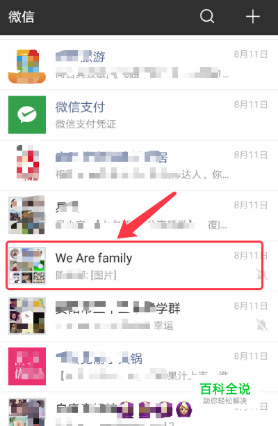The width and height of the screenshot is (278, 426).
Task: Tap the 微信支付凭证 message preview
Action: (85, 124)
